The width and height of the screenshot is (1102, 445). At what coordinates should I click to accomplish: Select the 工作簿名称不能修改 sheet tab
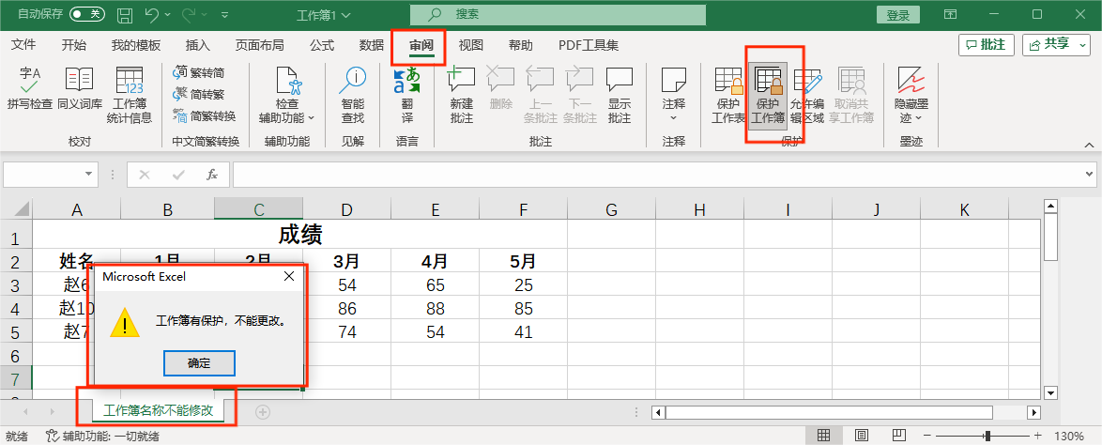[x=158, y=410]
